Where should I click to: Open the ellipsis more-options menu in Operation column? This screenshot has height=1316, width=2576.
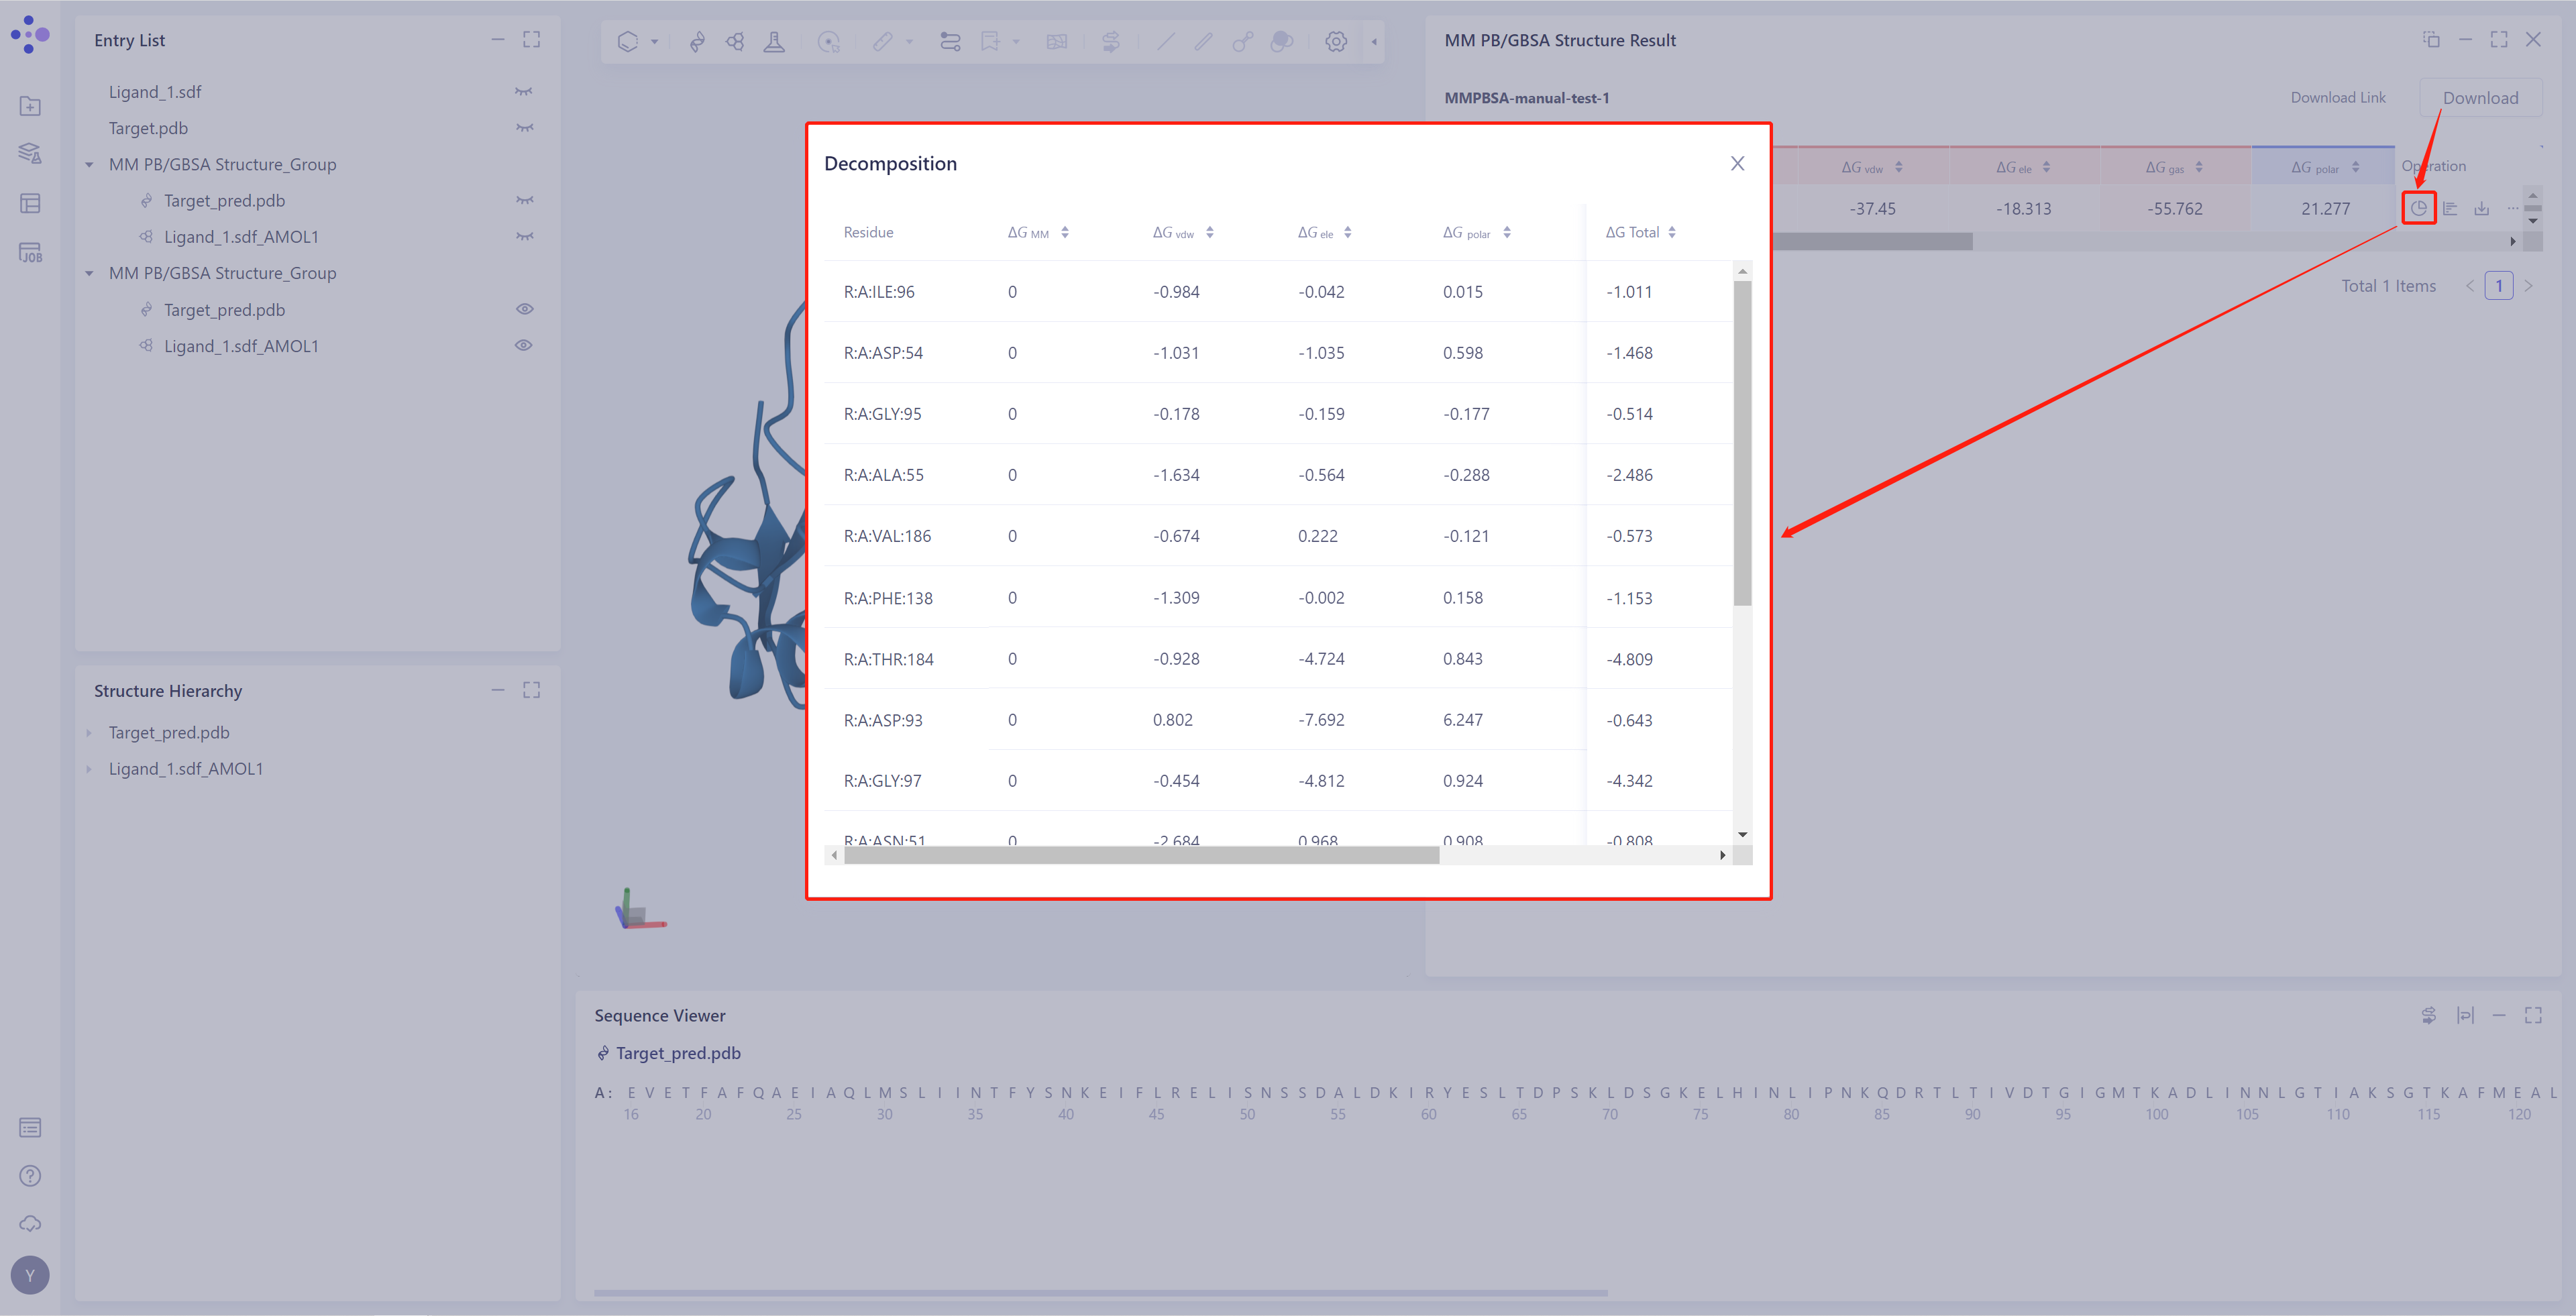coord(2514,208)
